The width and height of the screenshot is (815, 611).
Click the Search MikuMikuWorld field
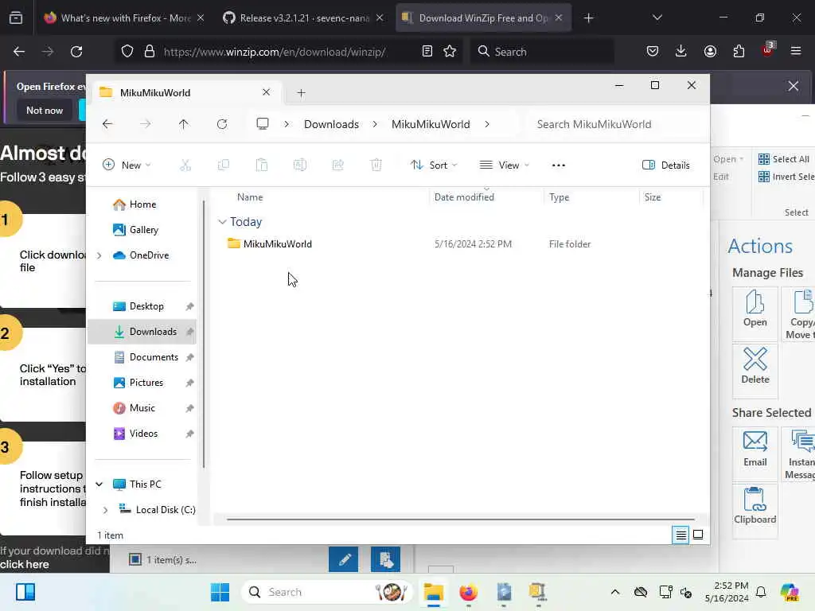pos(616,124)
